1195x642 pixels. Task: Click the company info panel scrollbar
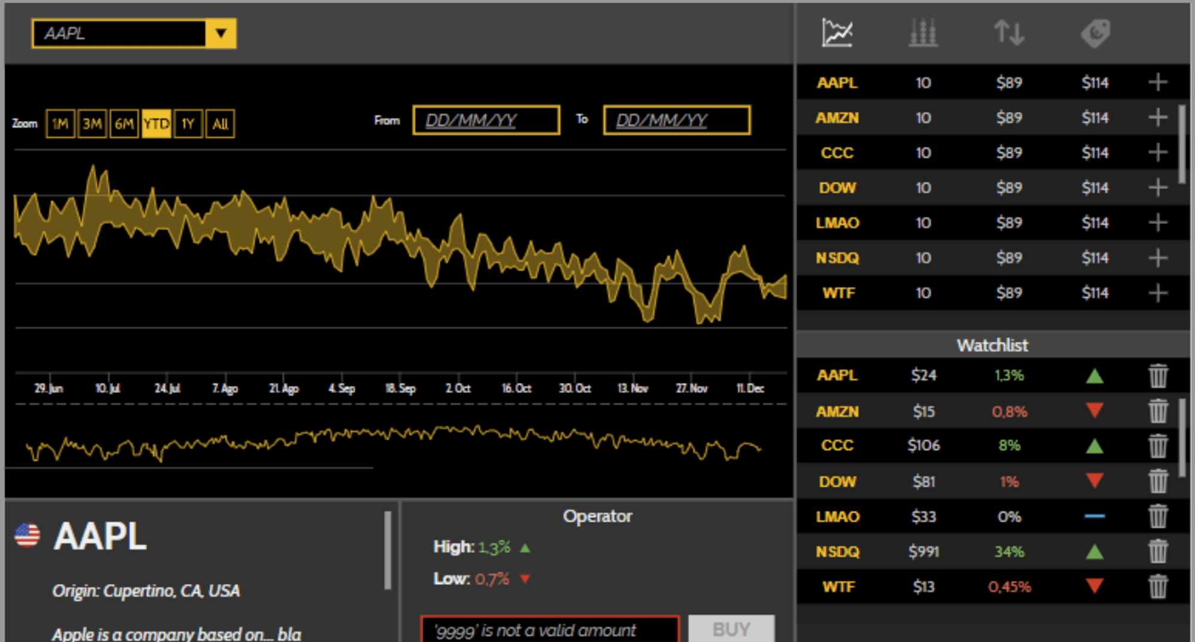click(x=388, y=550)
